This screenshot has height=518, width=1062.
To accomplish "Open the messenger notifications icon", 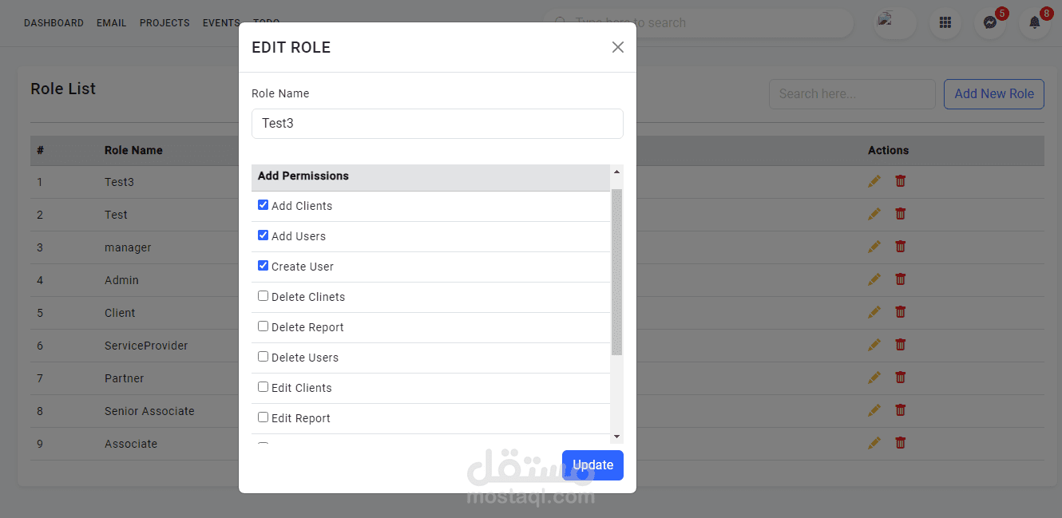I will pos(989,22).
